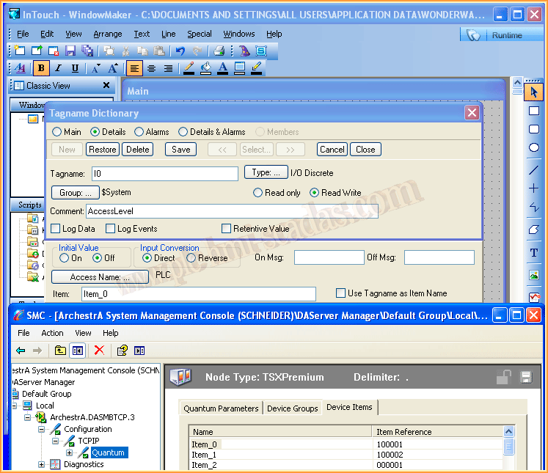Expand the Diagnostics tree node
548x473 pixels.
point(42,464)
